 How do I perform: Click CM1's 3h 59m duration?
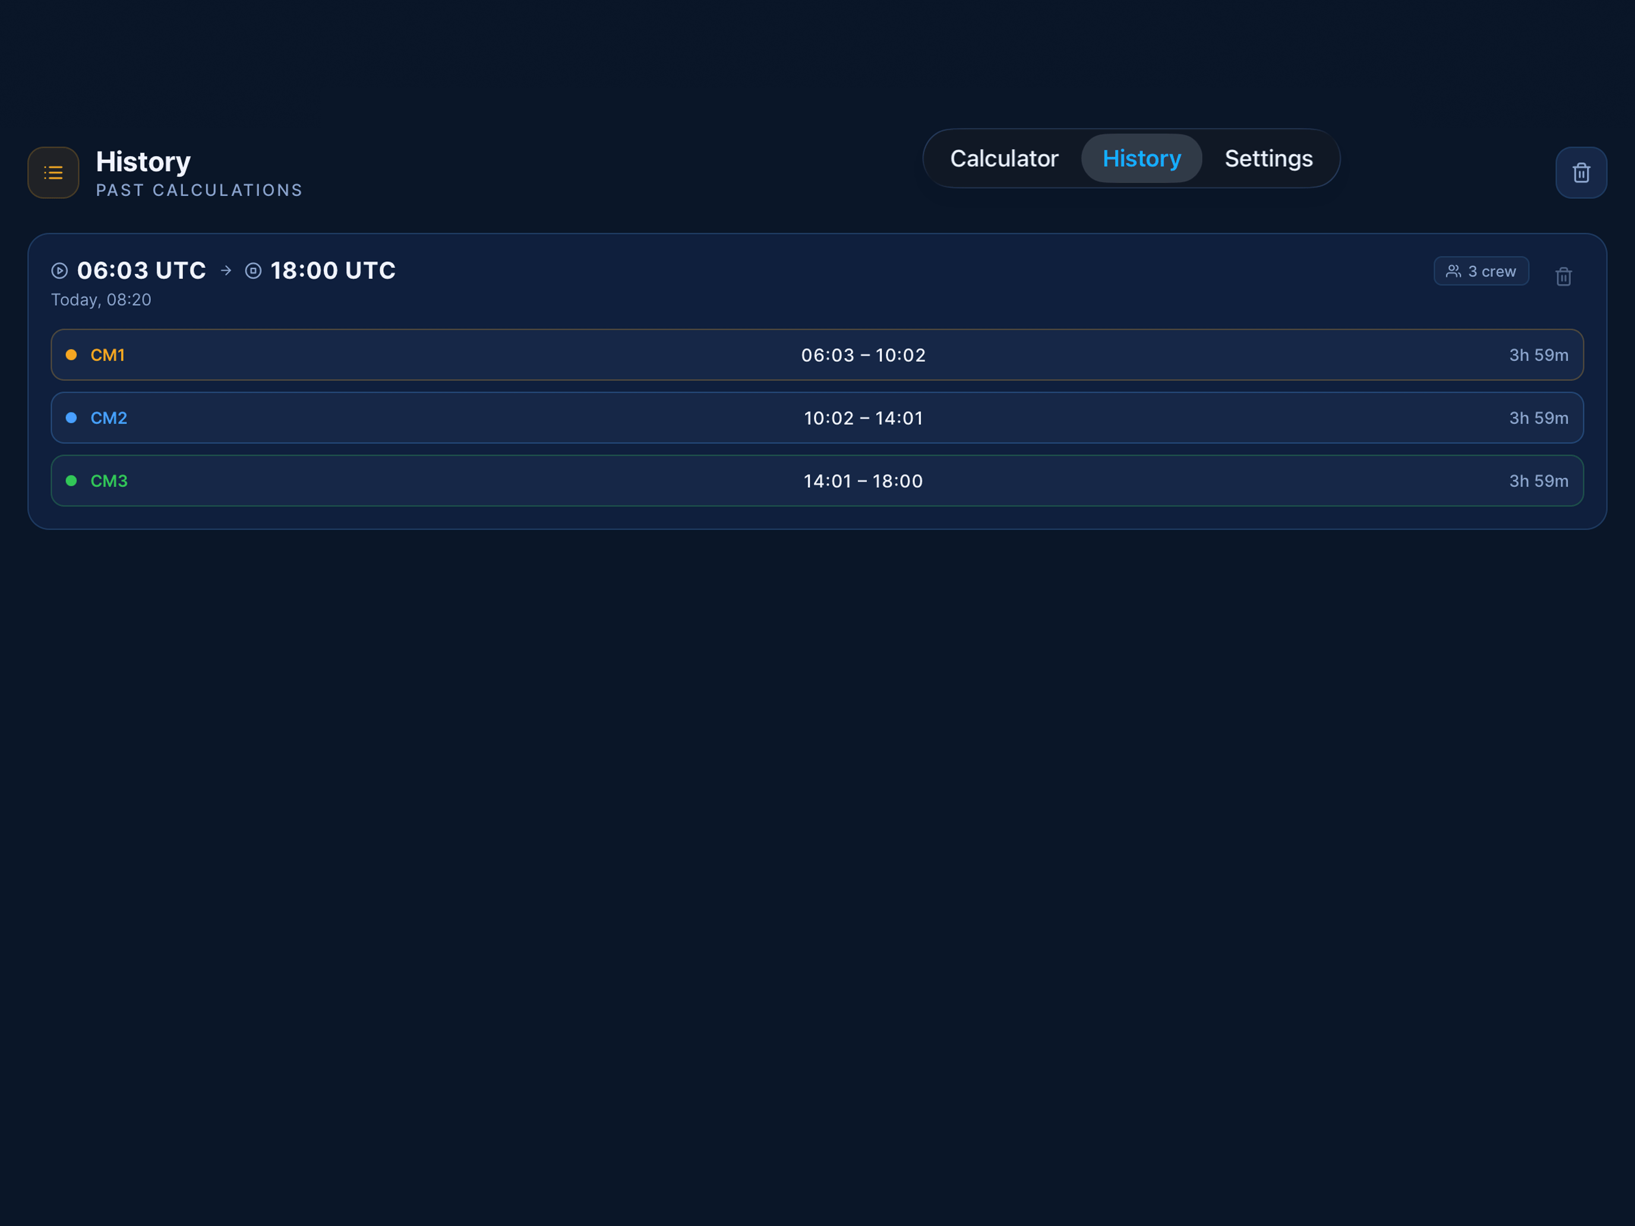point(1539,355)
